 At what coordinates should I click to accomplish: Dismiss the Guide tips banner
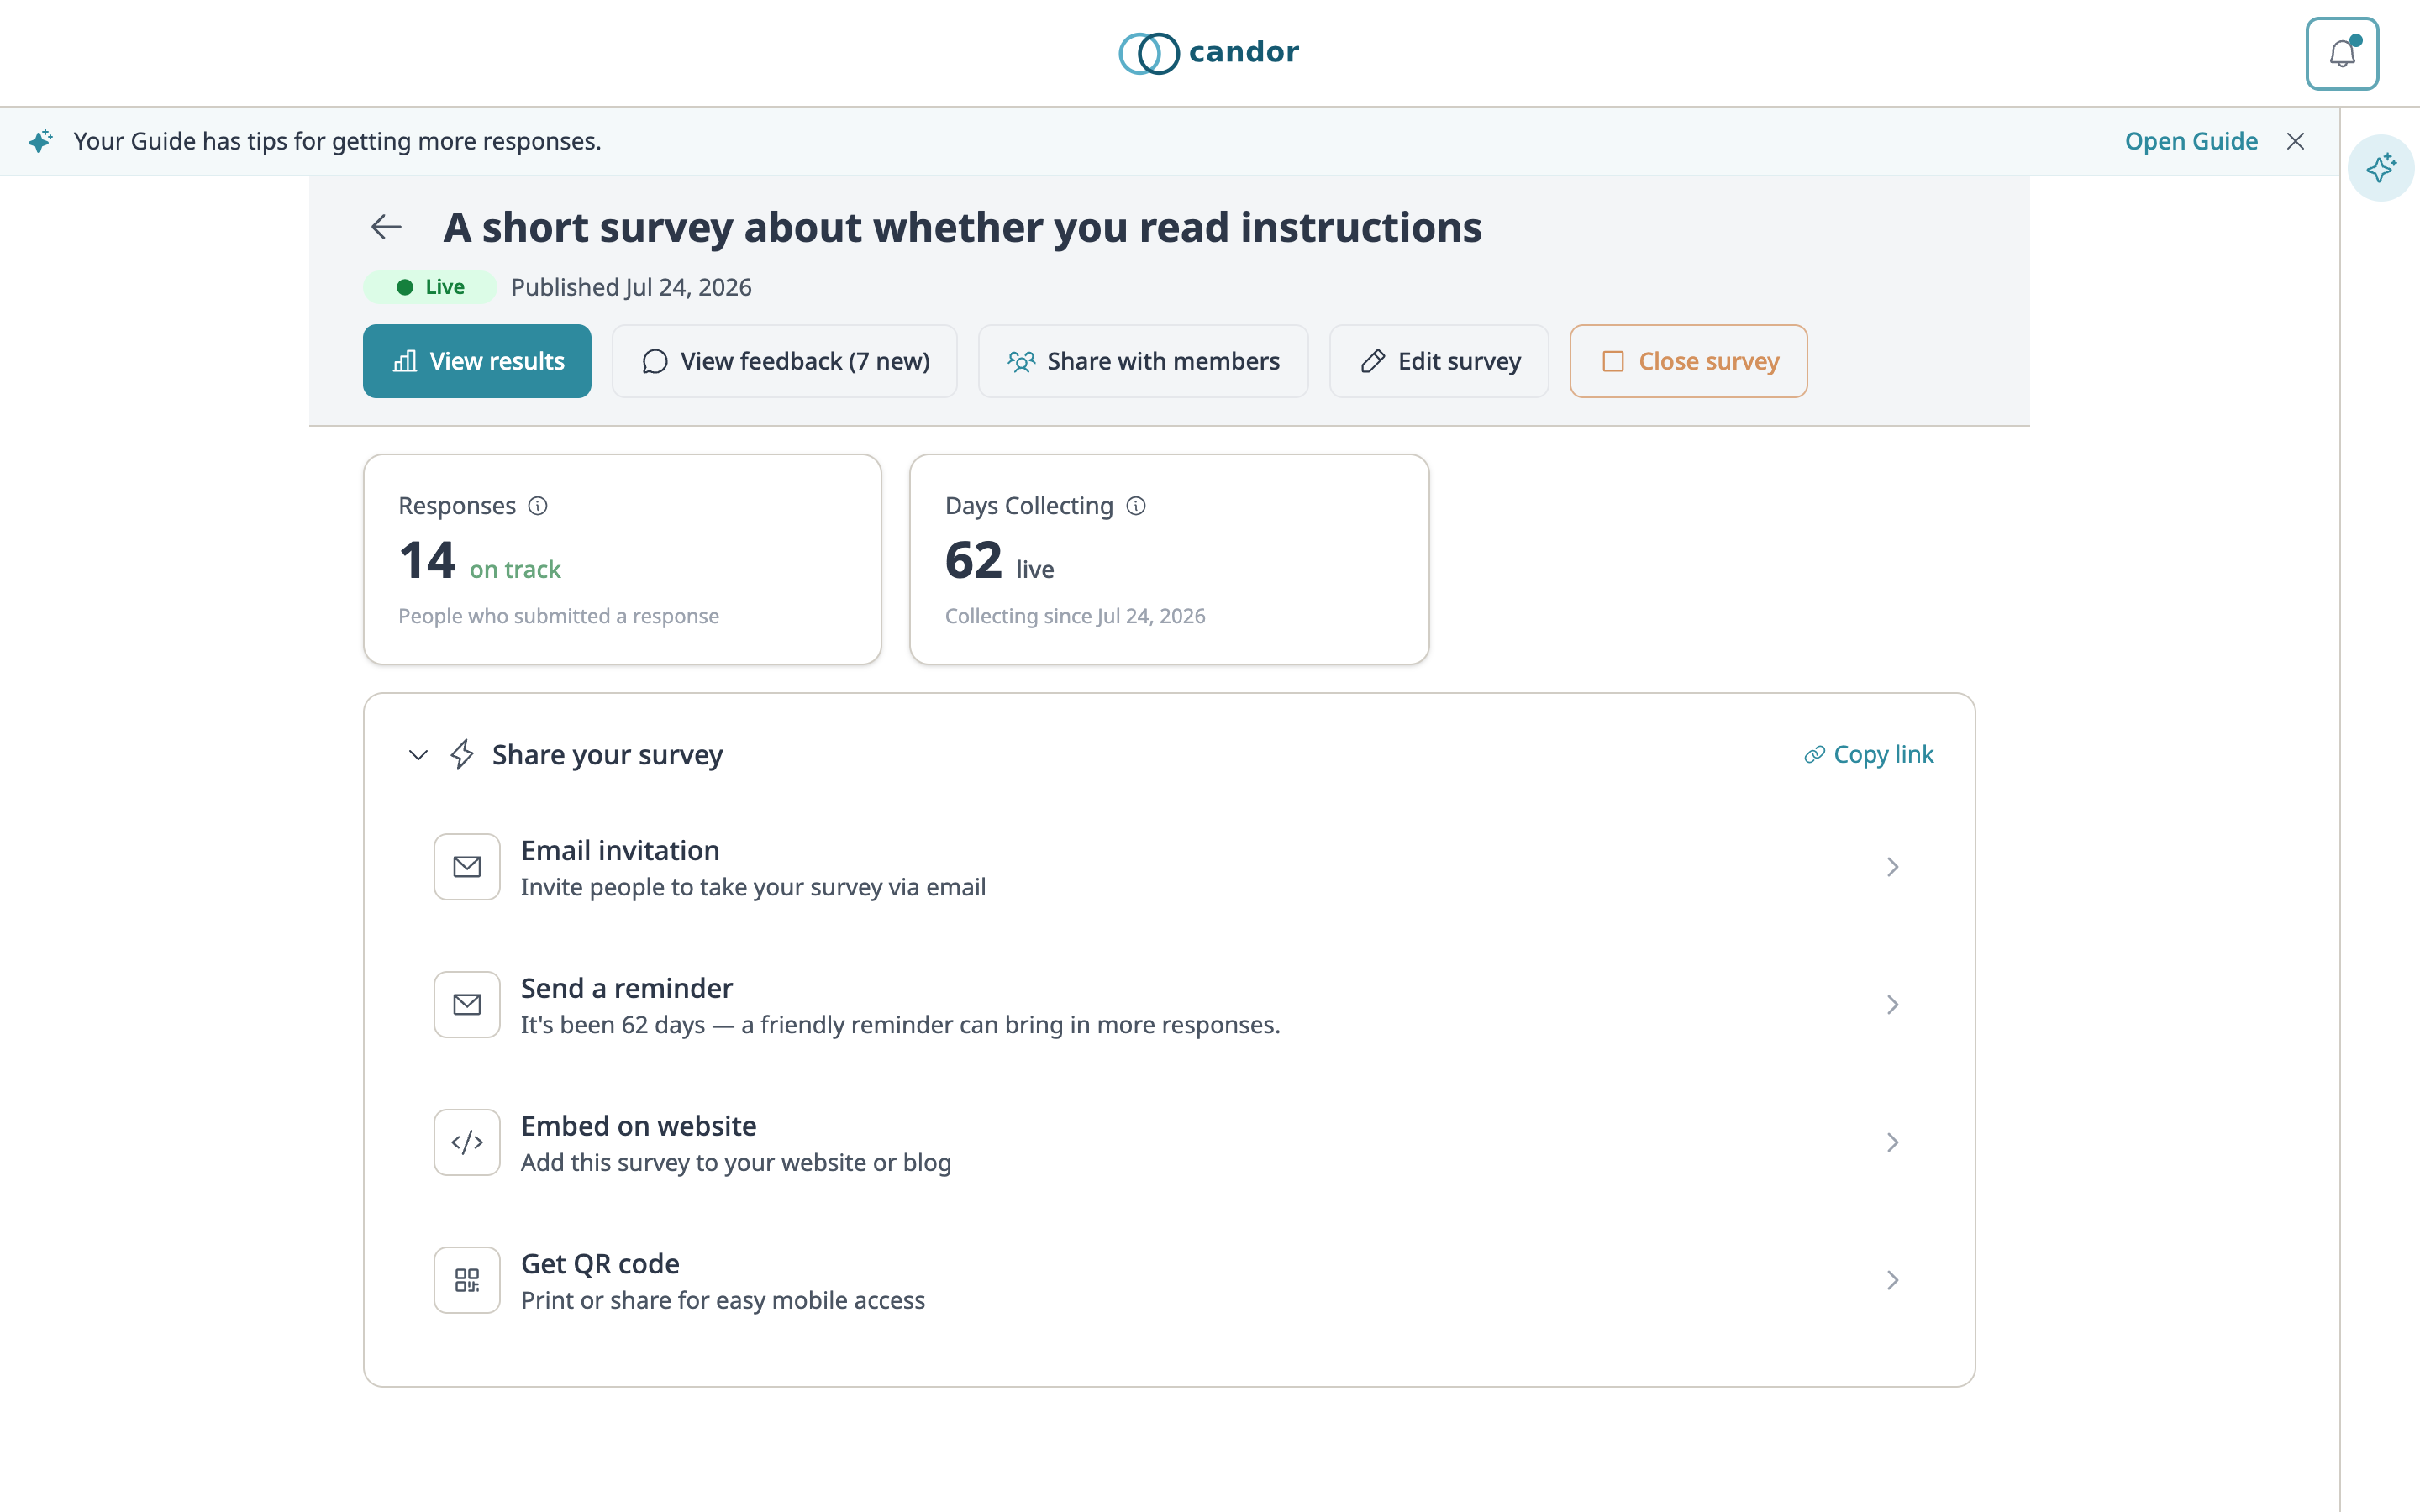(2296, 141)
